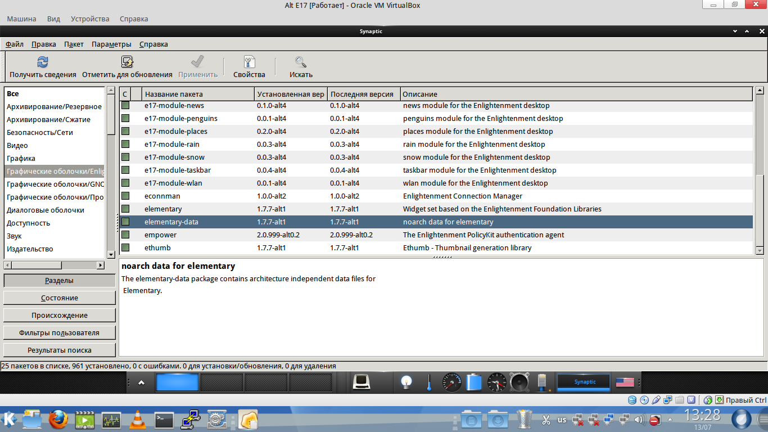Open the terminal icon in Enlightenment shelf
The width and height of the screenshot is (768, 432).
click(x=361, y=382)
